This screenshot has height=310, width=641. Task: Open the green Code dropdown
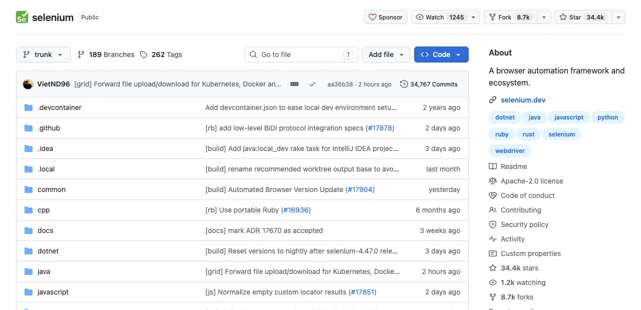[x=441, y=54]
